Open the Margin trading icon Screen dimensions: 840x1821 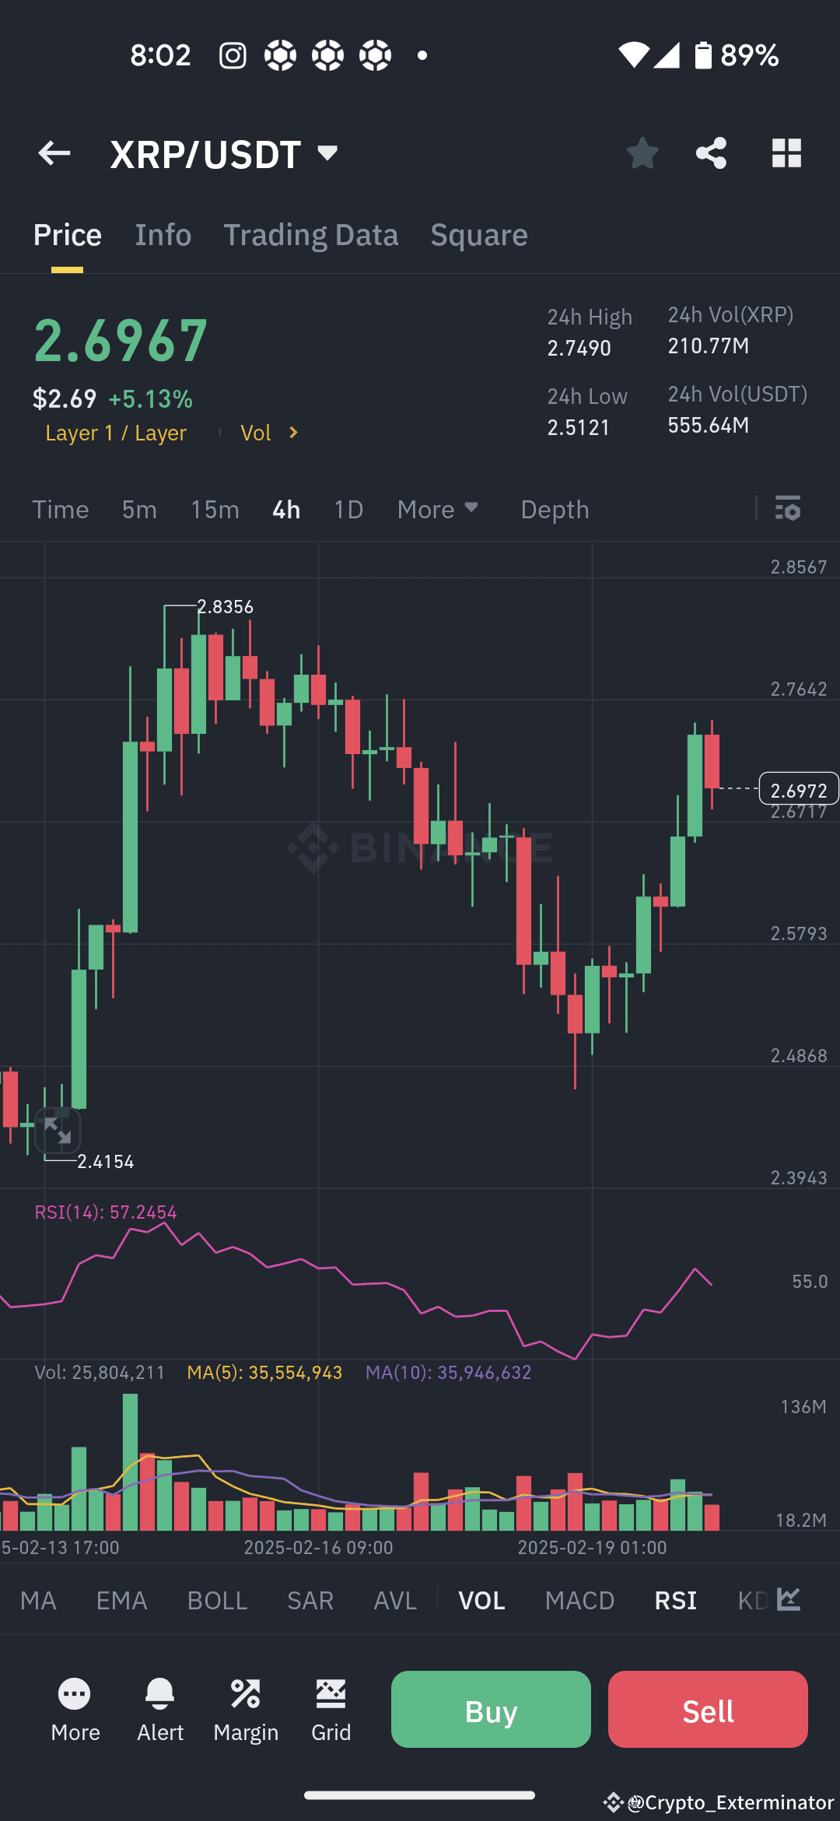point(246,1710)
